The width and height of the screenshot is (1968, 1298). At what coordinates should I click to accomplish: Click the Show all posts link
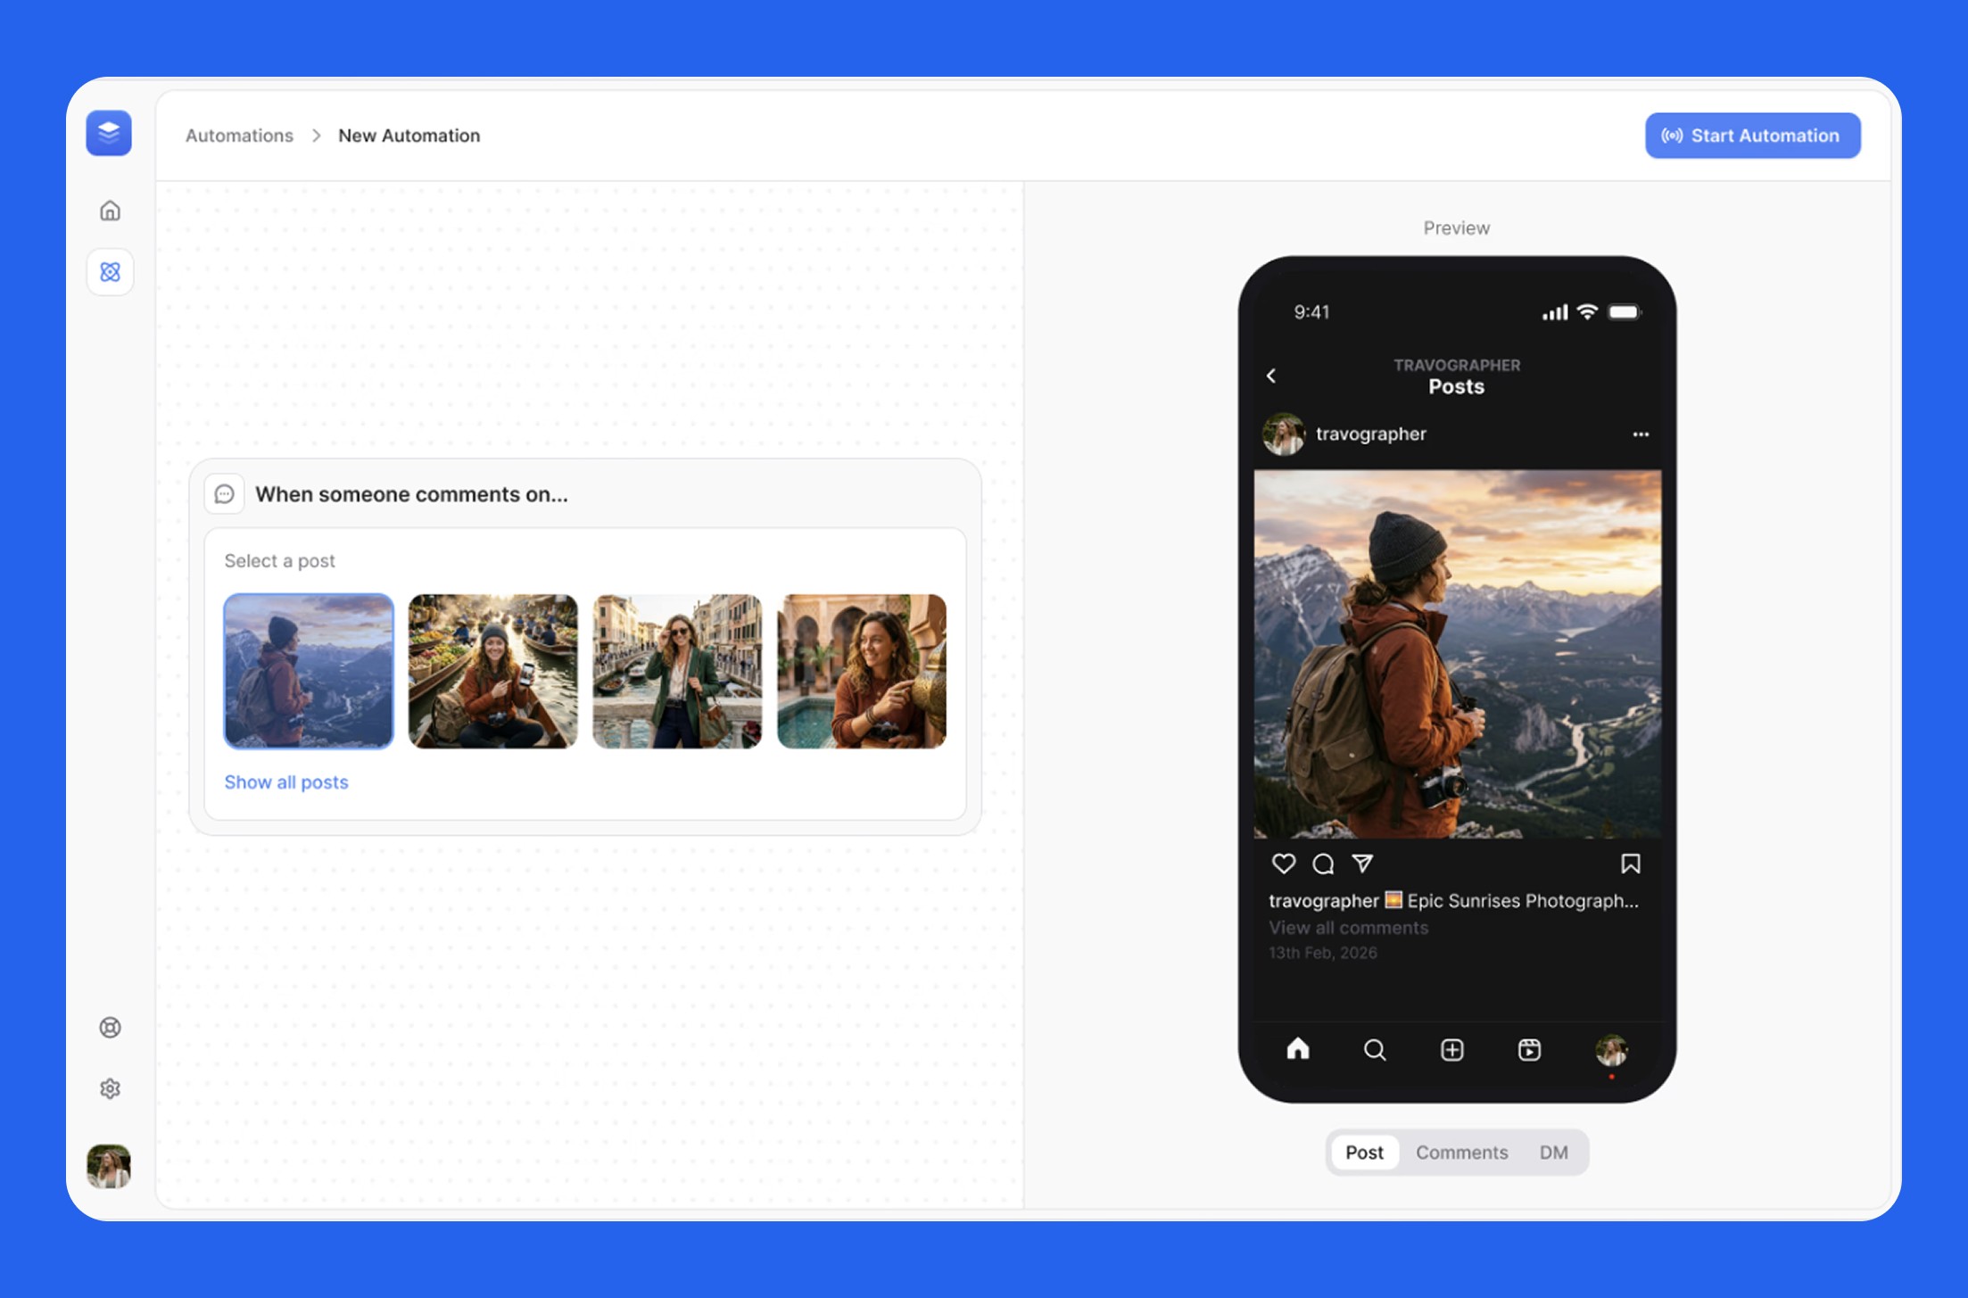click(x=286, y=782)
